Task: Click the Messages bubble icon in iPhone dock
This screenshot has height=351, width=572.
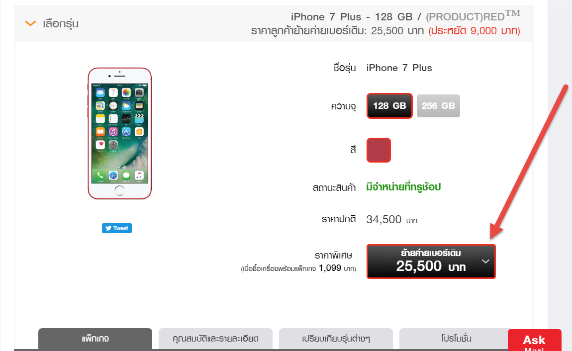Action: pyautogui.click(x=126, y=175)
